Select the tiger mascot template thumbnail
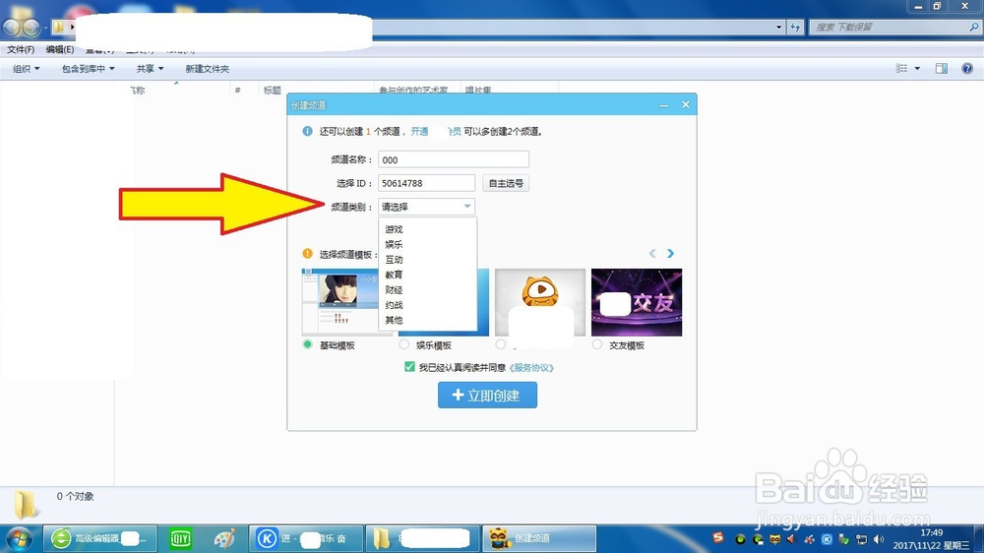This screenshot has width=984, height=553. [x=540, y=302]
